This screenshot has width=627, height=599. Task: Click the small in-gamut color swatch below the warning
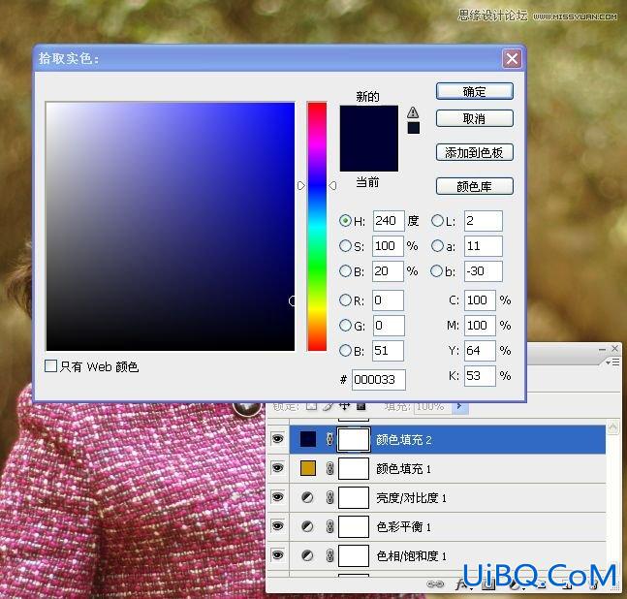pyautogui.click(x=414, y=128)
